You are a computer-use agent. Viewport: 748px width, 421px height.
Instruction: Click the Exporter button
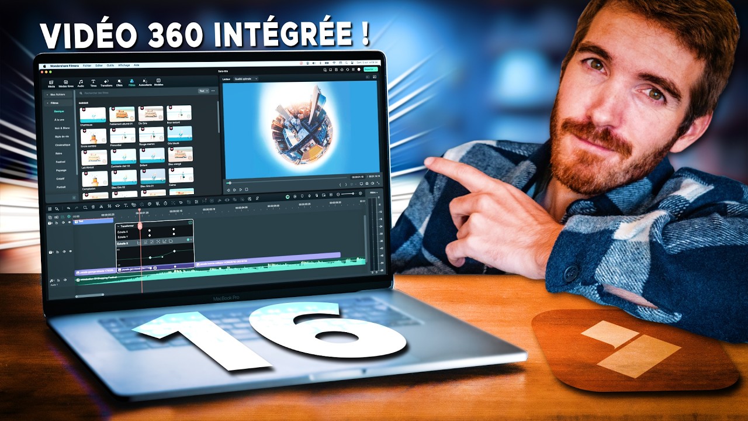[370, 69]
